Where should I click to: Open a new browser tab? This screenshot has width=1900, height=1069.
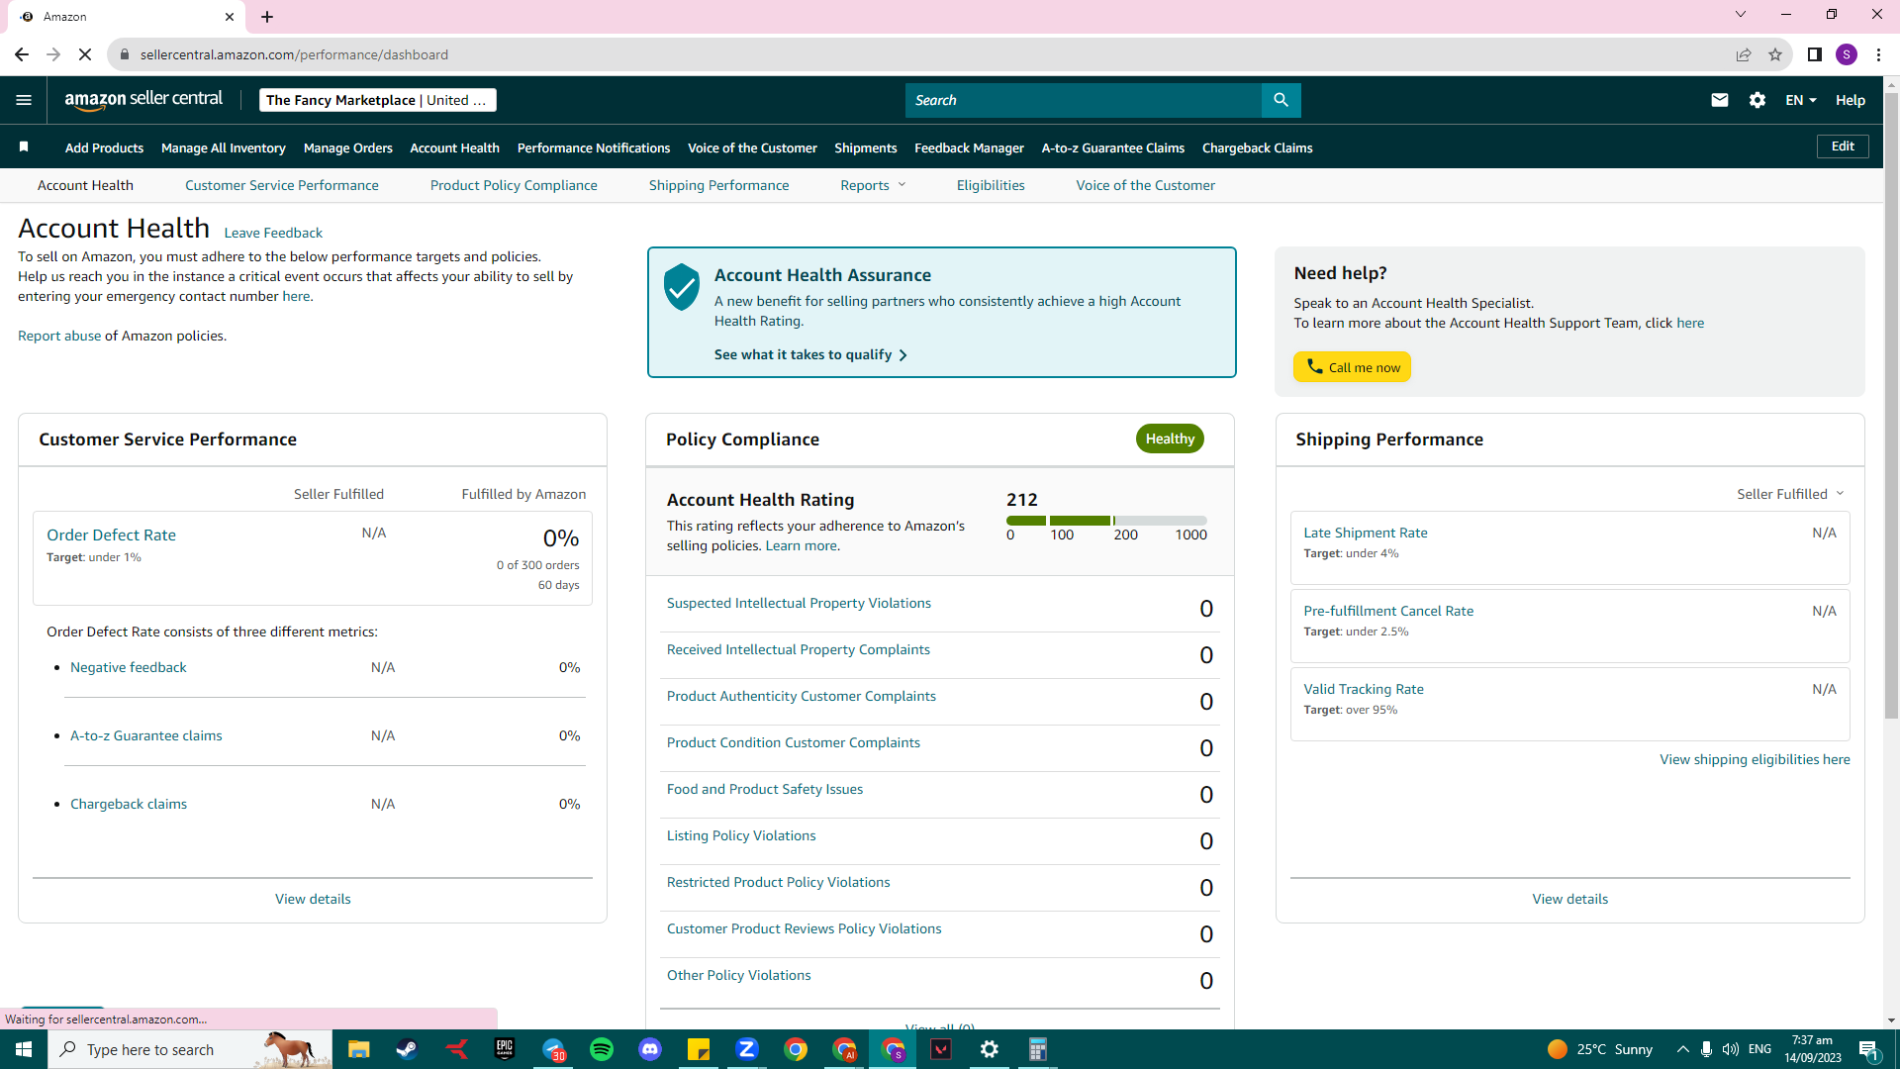(267, 17)
